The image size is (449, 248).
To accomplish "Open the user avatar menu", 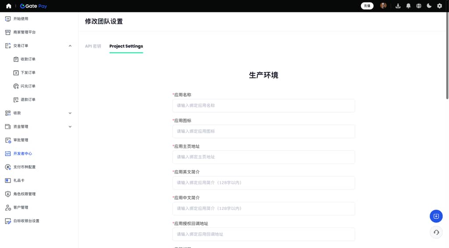I will [383, 6].
